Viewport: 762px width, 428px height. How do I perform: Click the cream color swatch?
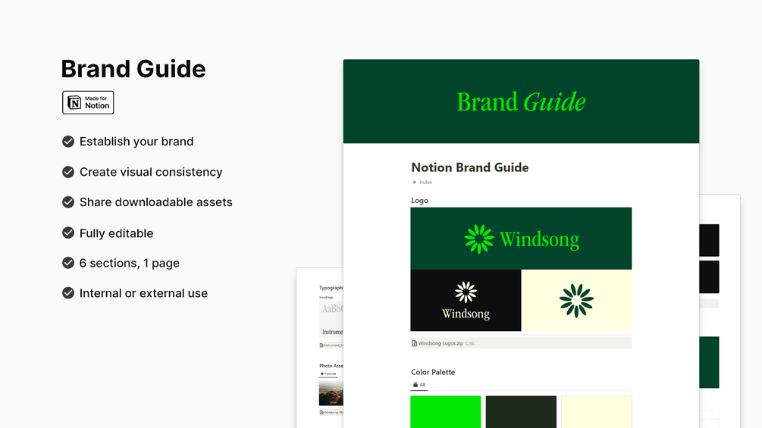tap(596, 412)
